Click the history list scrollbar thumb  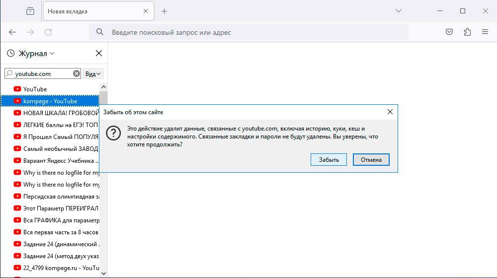[x=103, y=98]
